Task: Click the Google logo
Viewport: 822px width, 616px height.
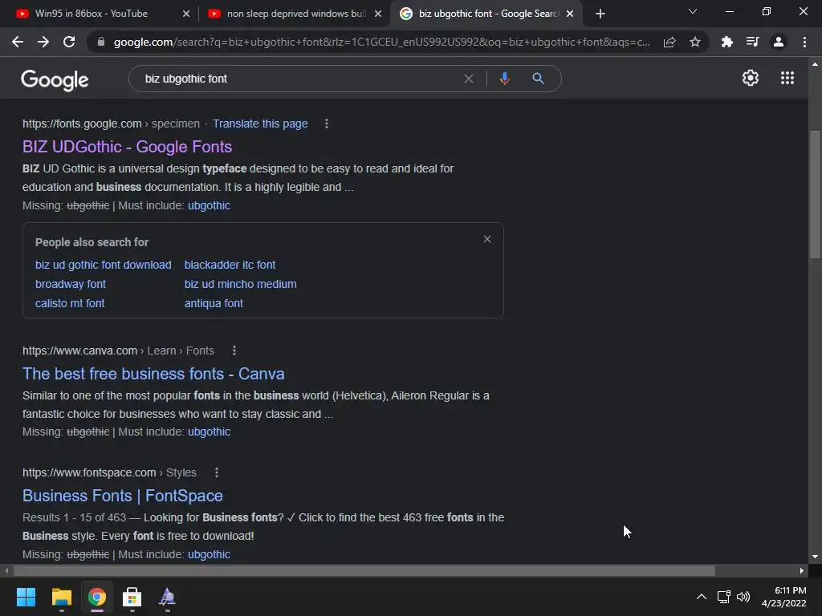Action: [55, 79]
